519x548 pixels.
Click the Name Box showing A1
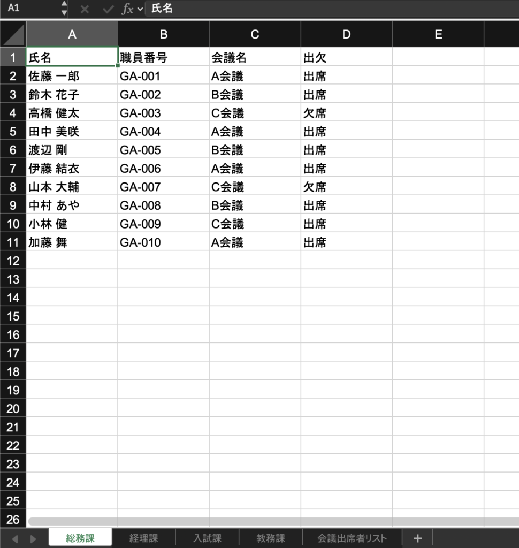29,9
